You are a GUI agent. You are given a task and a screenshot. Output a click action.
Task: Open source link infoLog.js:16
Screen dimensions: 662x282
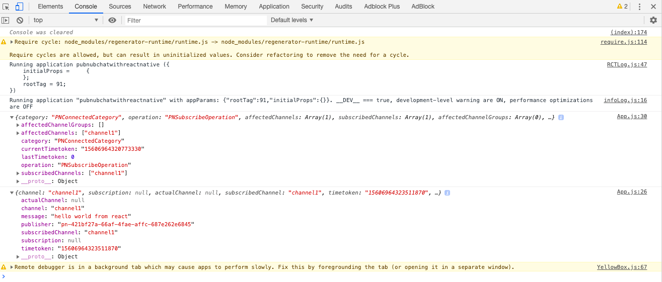click(x=625, y=100)
